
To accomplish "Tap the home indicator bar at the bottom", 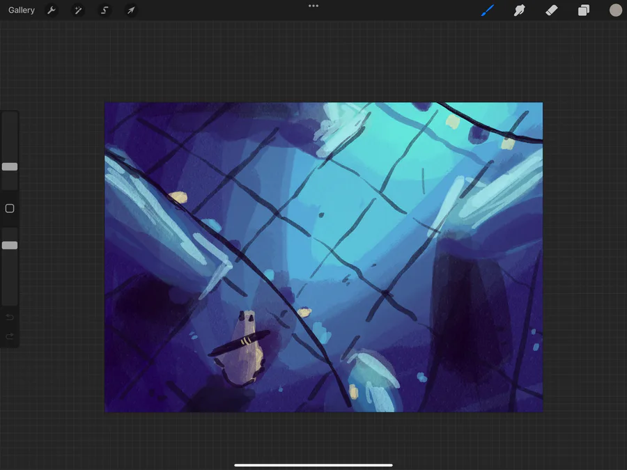I will click(x=313, y=465).
